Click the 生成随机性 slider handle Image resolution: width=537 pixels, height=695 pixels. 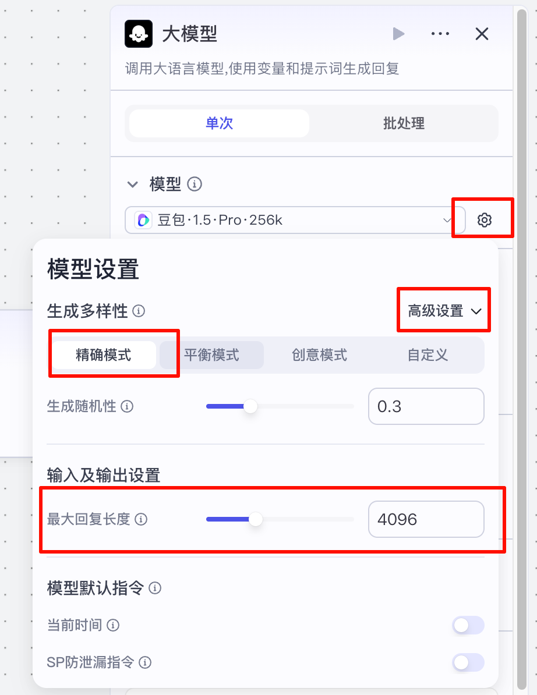[x=250, y=406]
